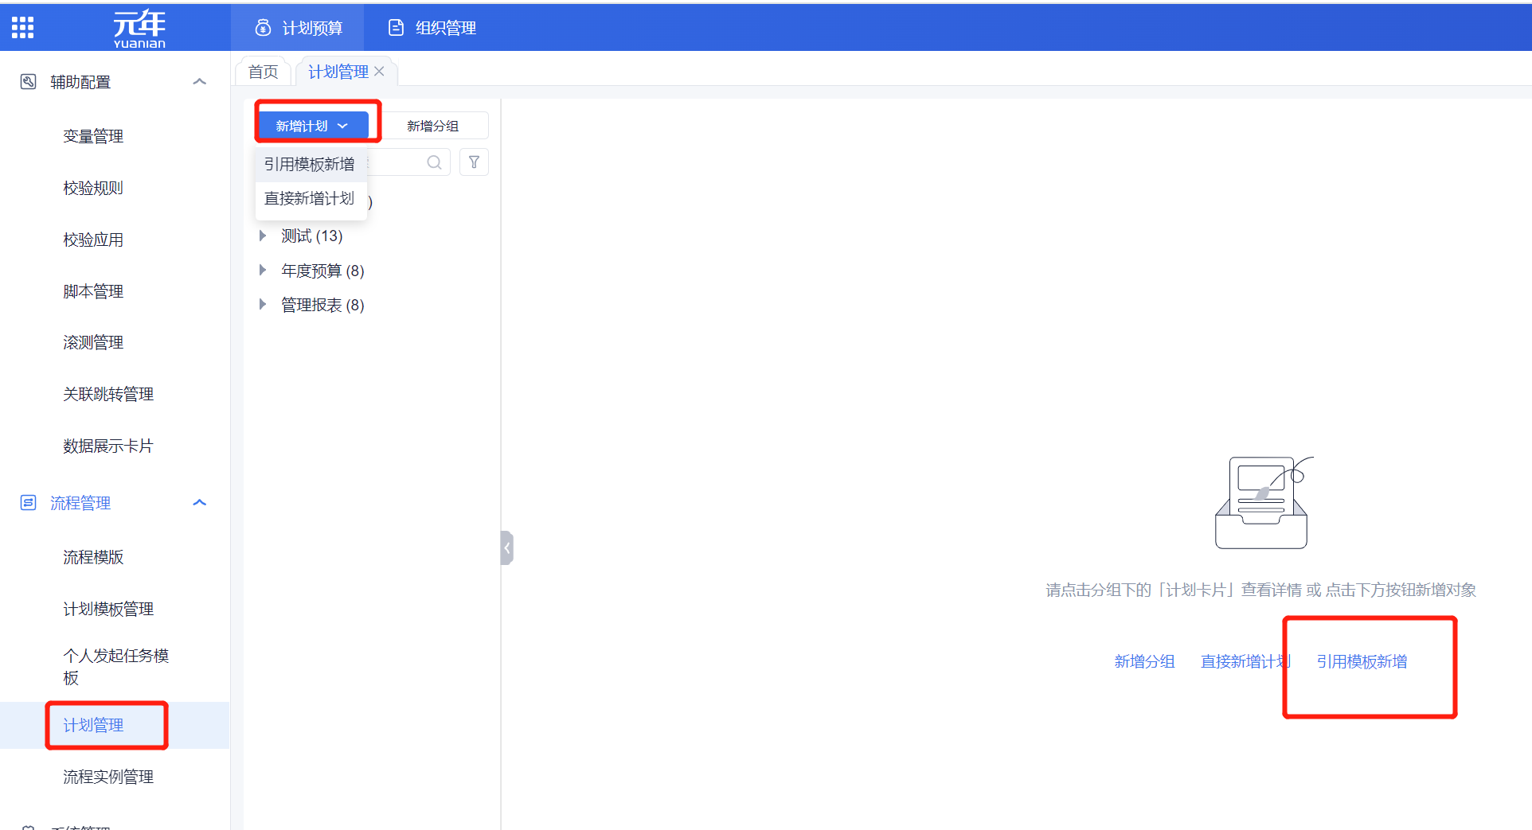Select 引用模板新增 from dropdown menu

pos(309,165)
